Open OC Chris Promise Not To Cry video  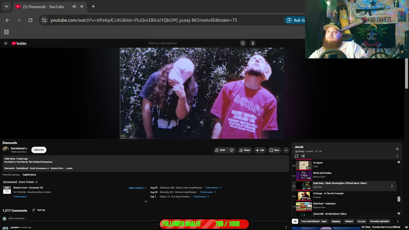point(346,228)
